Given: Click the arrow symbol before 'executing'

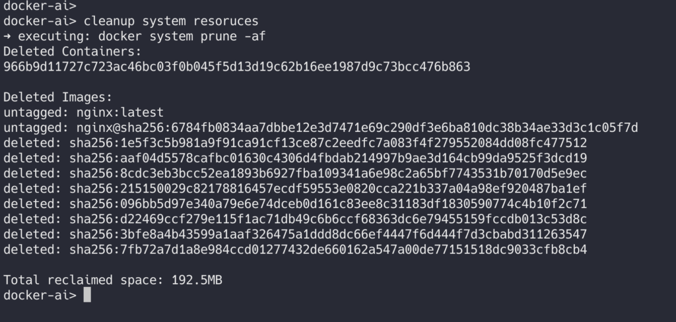Looking at the screenshot, I should [x=7, y=36].
